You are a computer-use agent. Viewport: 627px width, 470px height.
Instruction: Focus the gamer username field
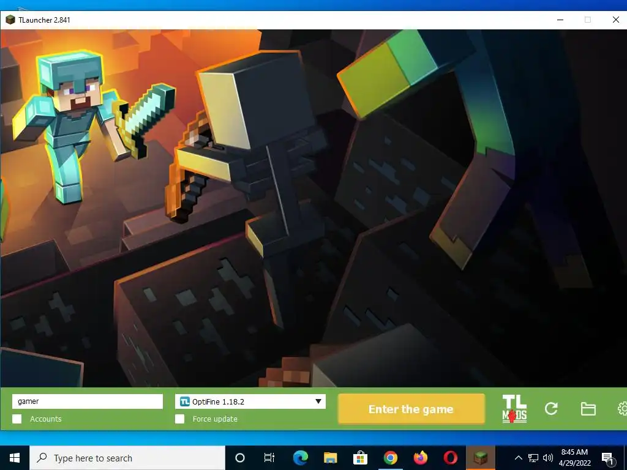coord(88,401)
